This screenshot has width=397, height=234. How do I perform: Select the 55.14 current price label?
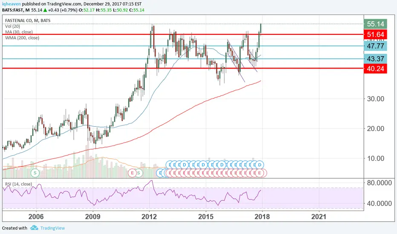375,24
